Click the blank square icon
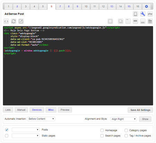The image size is (156, 143). [x=110, y=21]
